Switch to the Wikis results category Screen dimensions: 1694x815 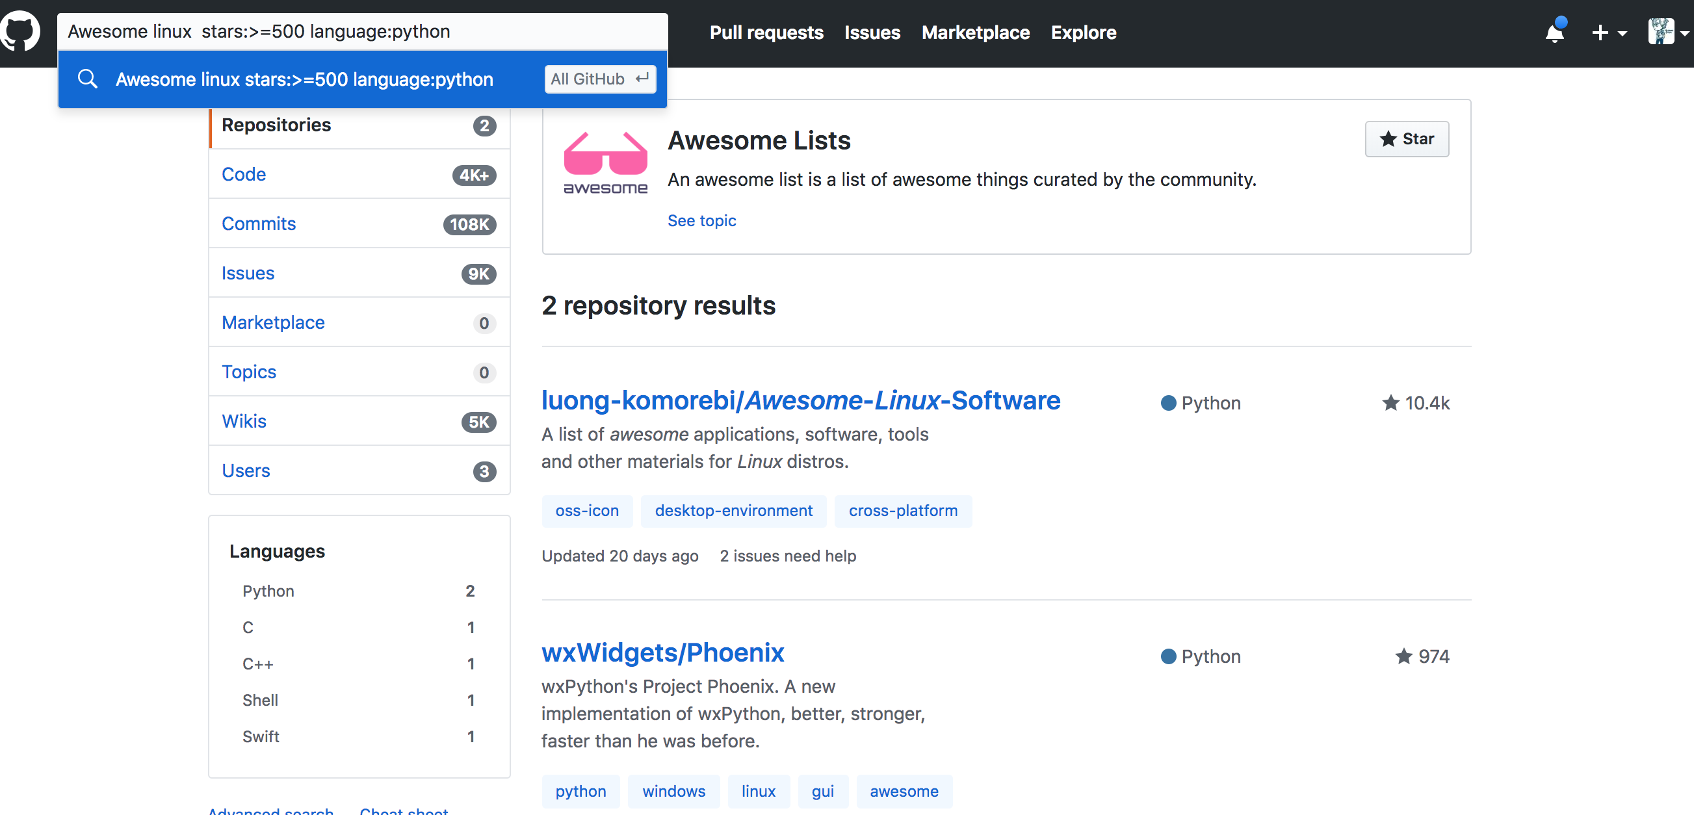(244, 421)
